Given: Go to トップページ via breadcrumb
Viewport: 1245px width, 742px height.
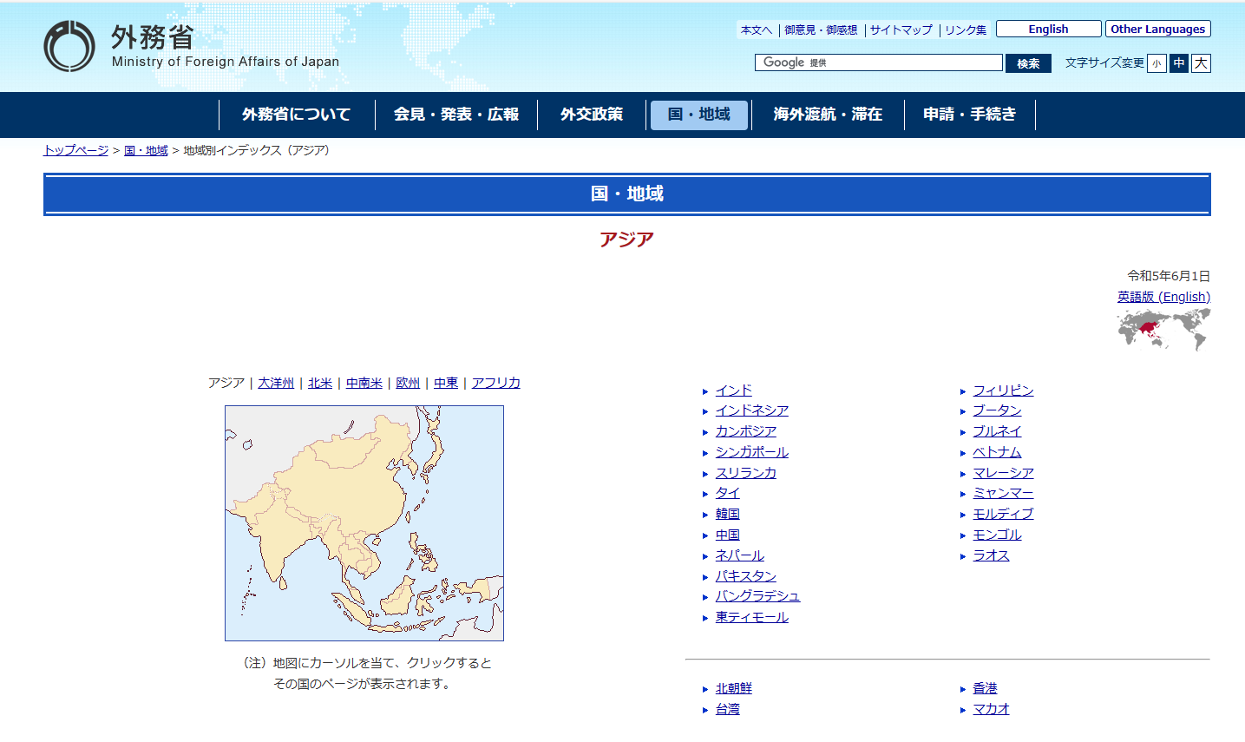Looking at the screenshot, I should click(76, 150).
